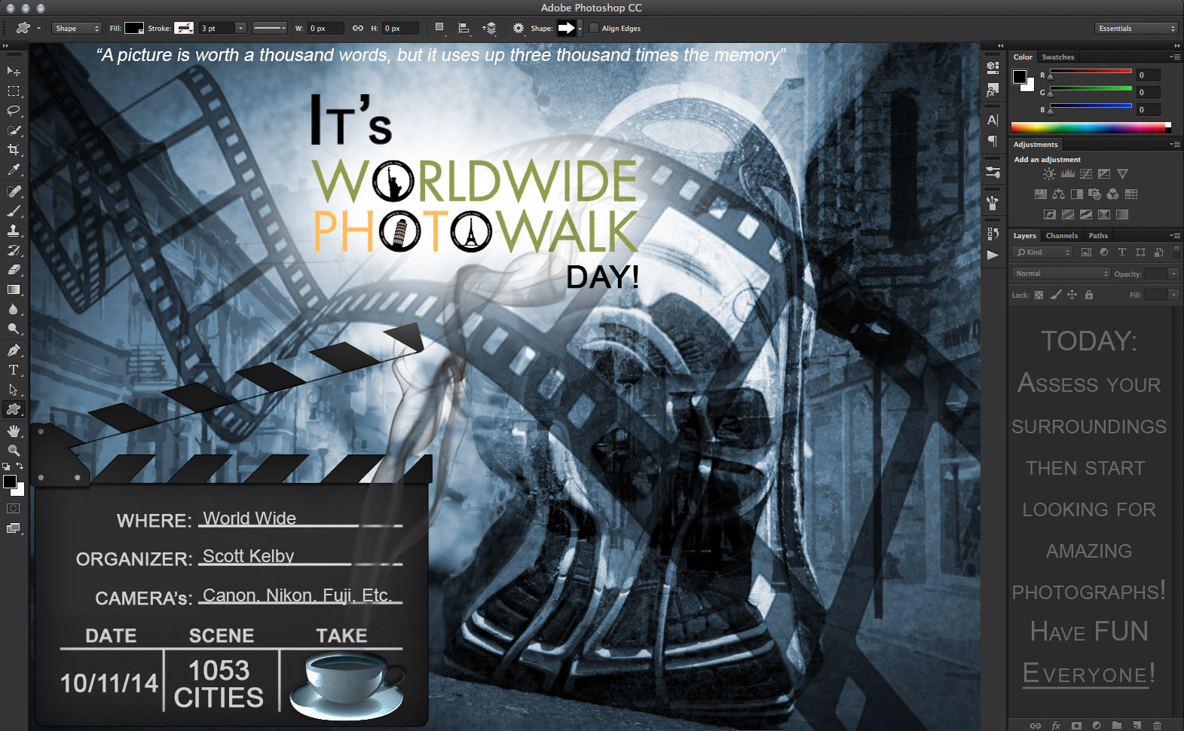Select the Custom Shape tool
This screenshot has width=1184, height=731.
pyautogui.click(x=14, y=409)
